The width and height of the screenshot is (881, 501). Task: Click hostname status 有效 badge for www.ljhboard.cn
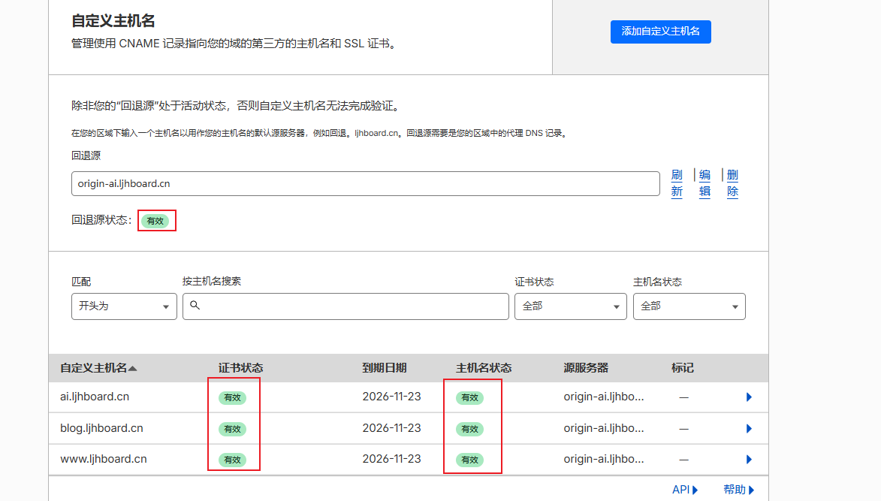tap(469, 460)
